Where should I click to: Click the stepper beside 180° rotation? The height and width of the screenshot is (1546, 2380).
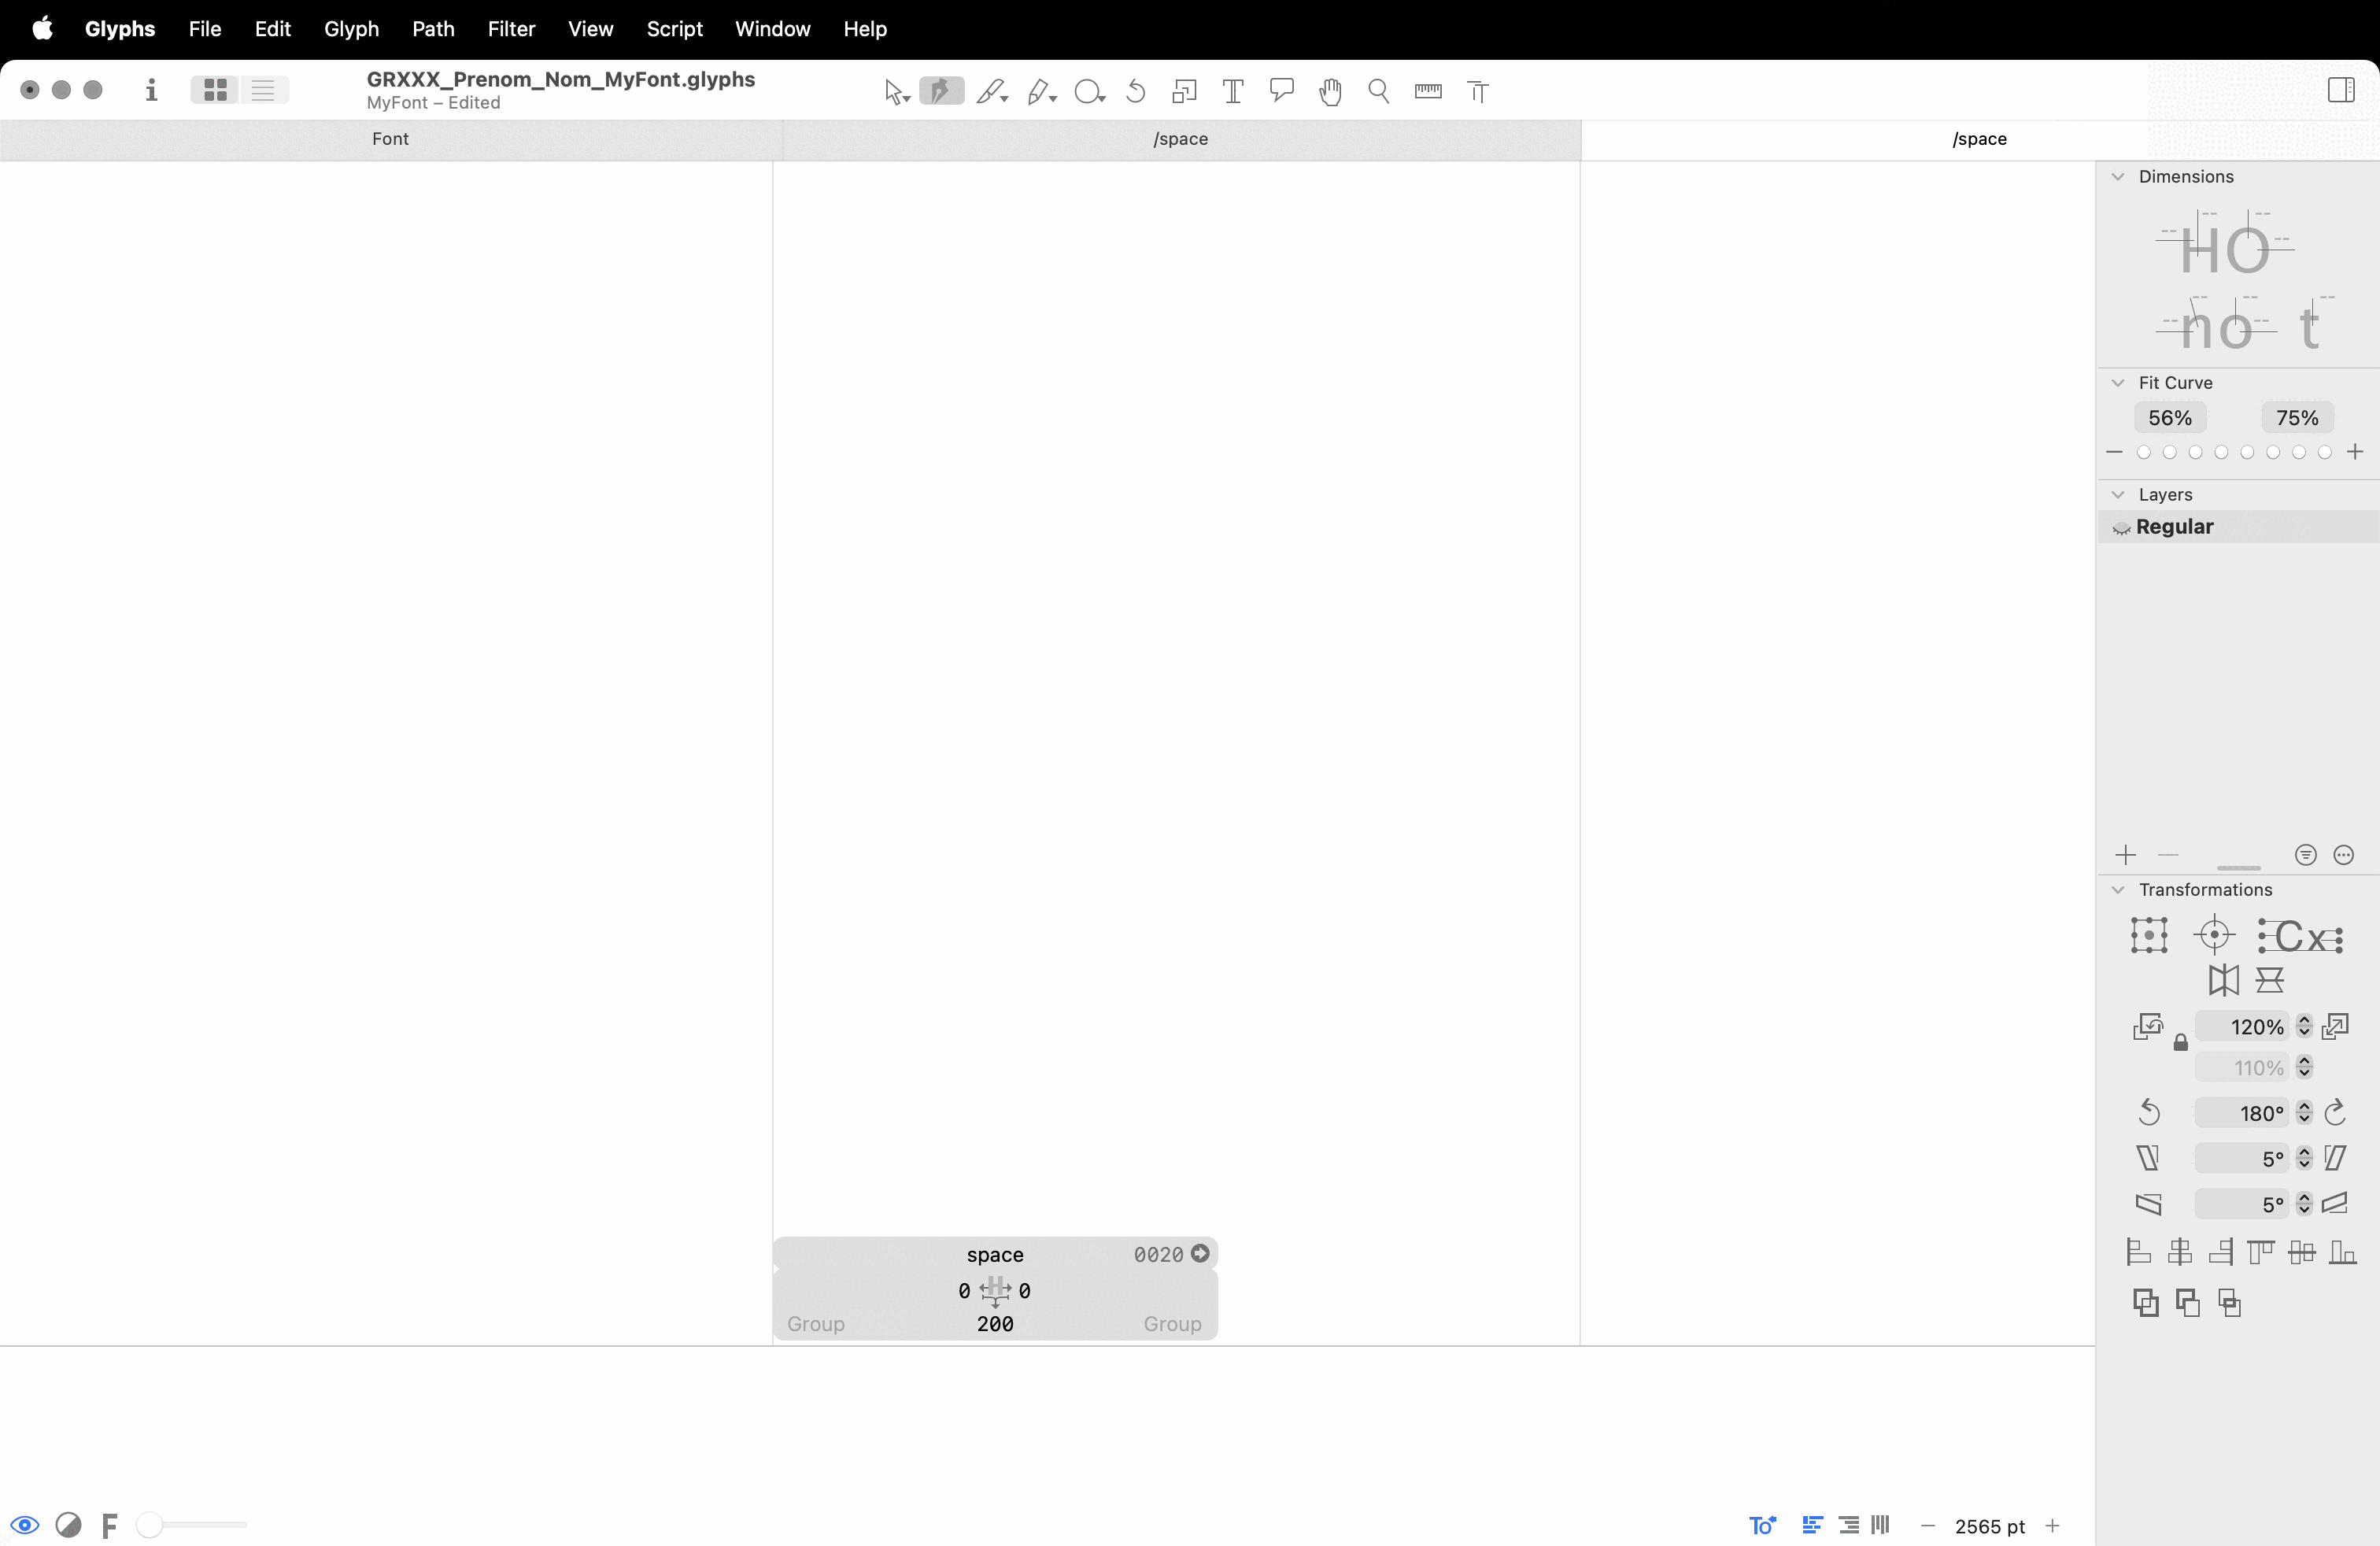[2304, 1112]
